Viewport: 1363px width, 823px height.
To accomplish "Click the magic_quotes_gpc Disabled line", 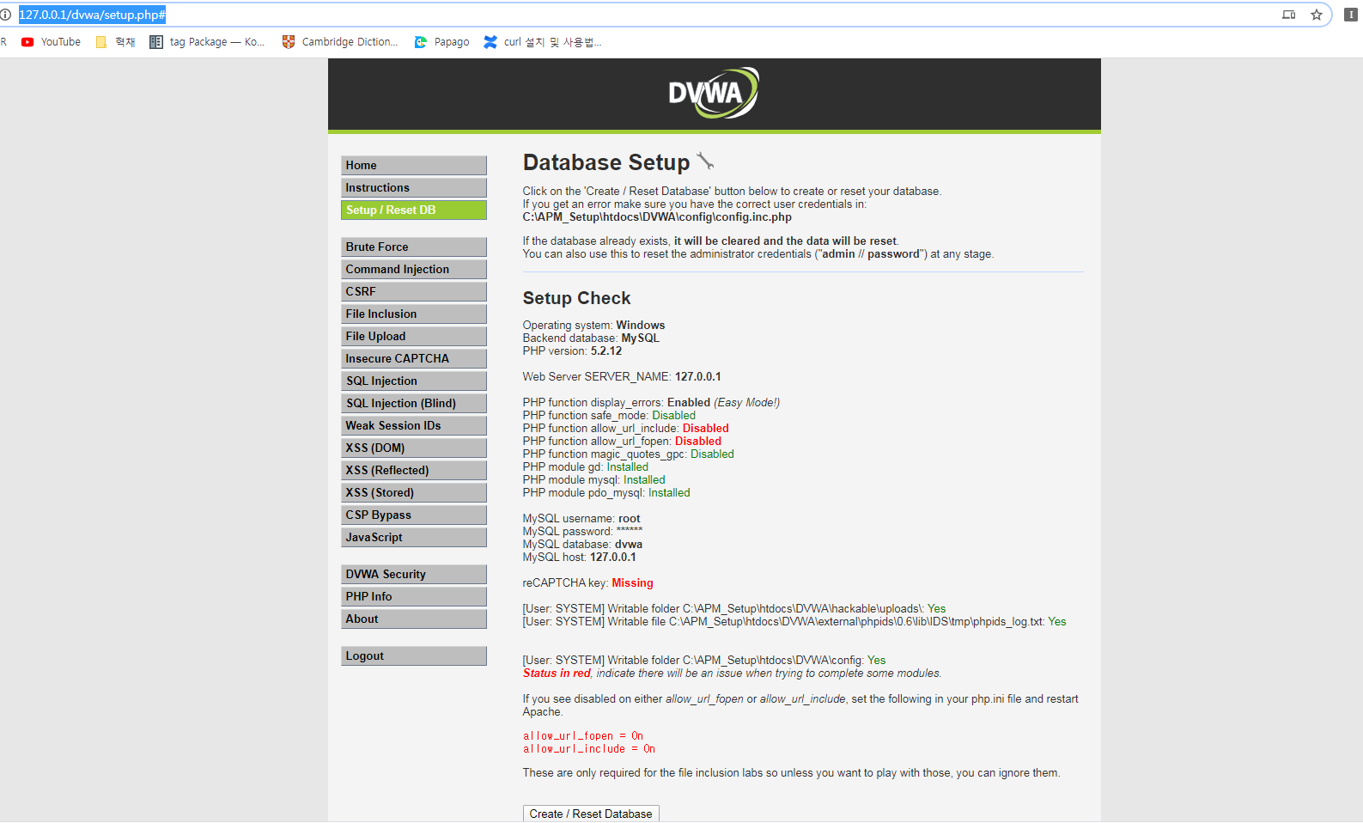I will coord(629,454).
